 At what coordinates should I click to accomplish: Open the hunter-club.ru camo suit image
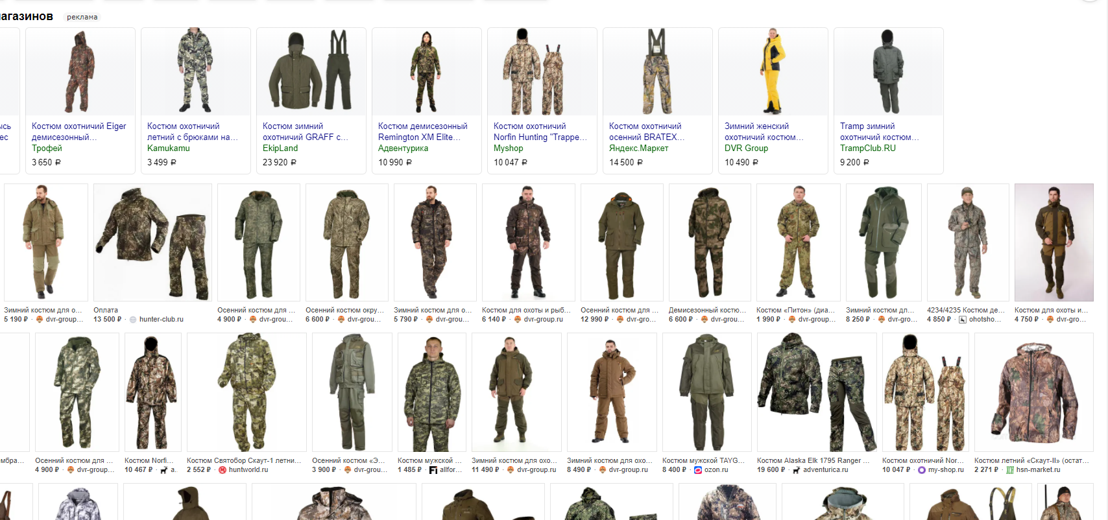[152, 242]
